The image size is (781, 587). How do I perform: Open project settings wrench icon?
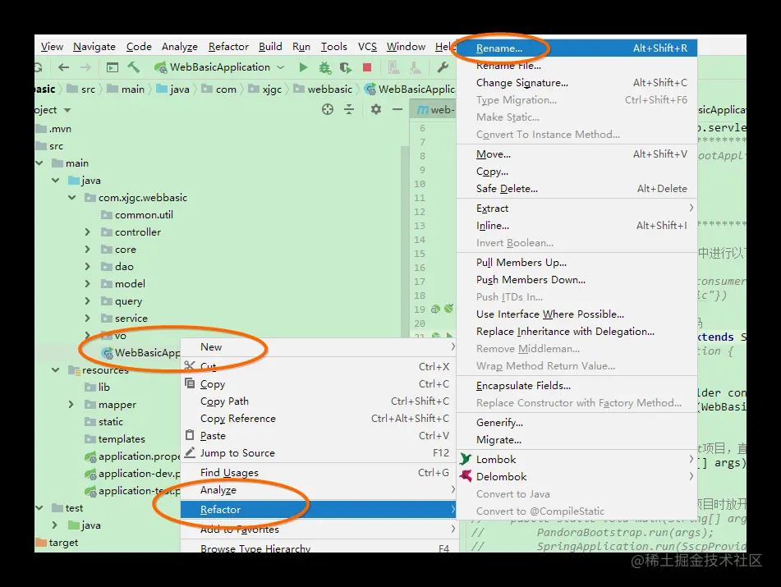click(443, 67)
